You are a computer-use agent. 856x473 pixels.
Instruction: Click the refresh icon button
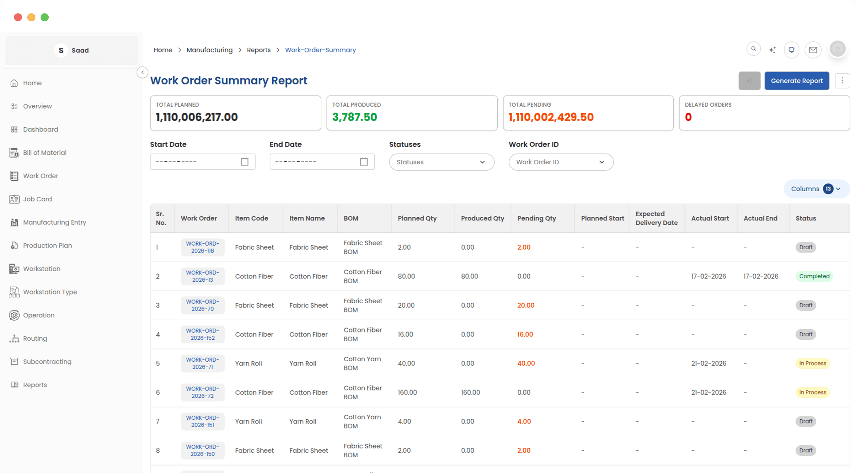tap(749, 81)
